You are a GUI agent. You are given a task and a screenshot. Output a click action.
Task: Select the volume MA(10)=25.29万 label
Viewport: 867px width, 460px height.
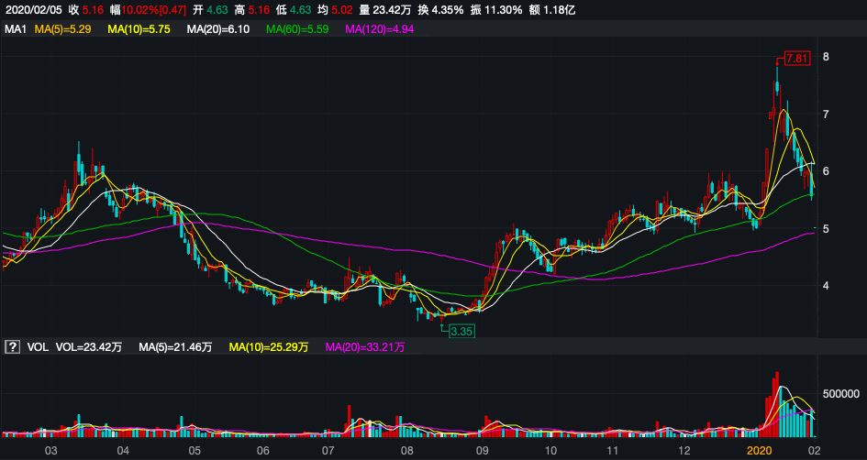pyautogui.click(x=268, y=347)
